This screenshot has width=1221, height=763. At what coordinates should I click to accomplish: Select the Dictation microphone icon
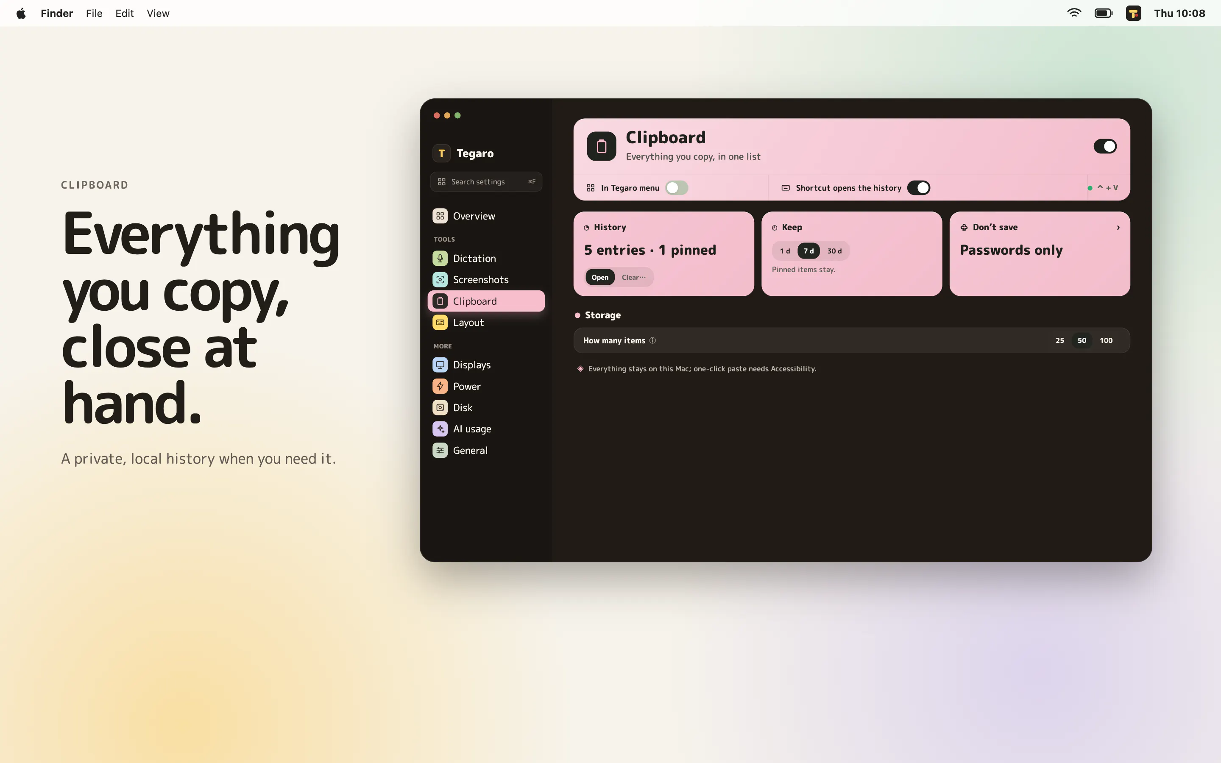coord(440,259)
